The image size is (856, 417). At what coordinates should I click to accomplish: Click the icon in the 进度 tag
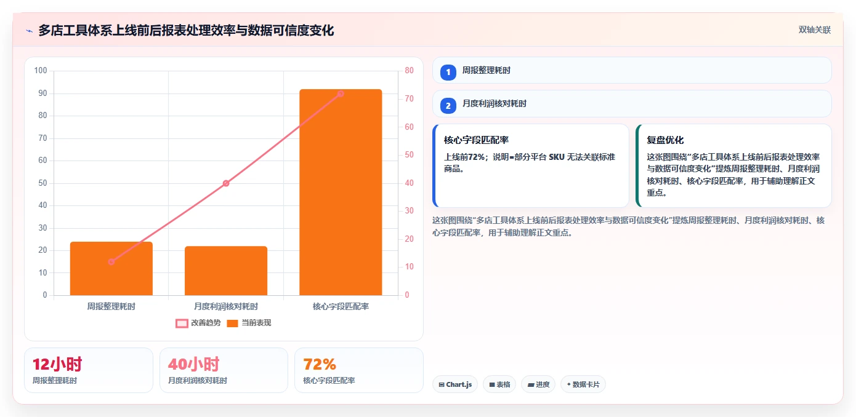[x=531, y=385]
